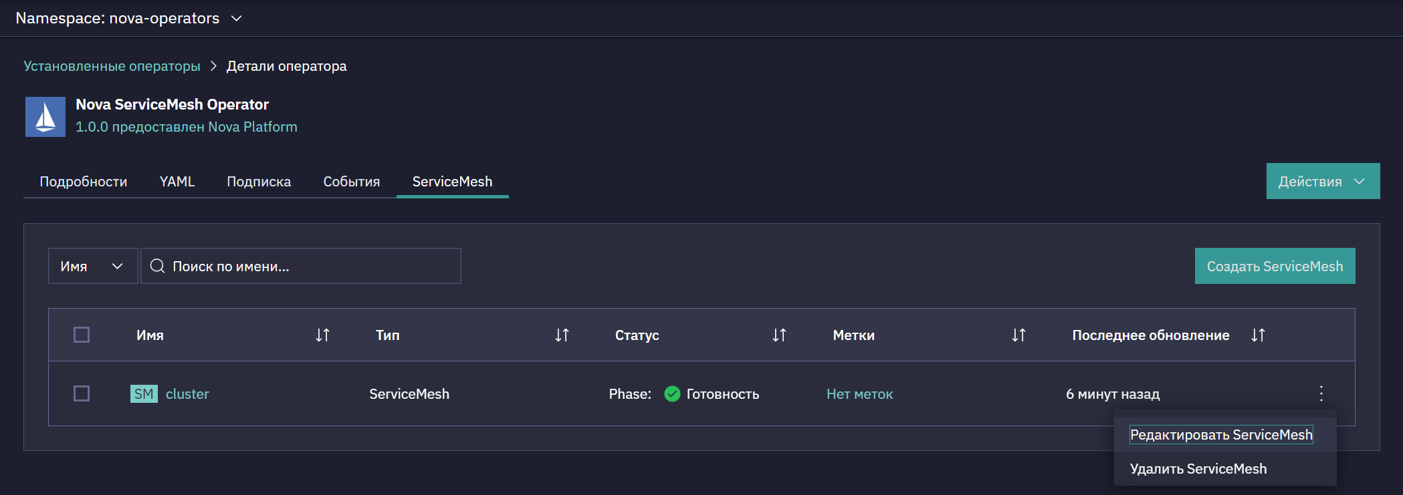Open the Namespace nova-operators dropdown
The image size is (1403, 495).
128,18
